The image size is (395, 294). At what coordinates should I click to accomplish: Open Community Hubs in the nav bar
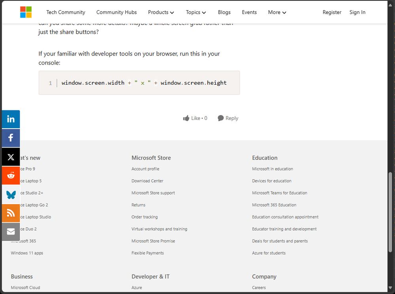tap(117, 12)
